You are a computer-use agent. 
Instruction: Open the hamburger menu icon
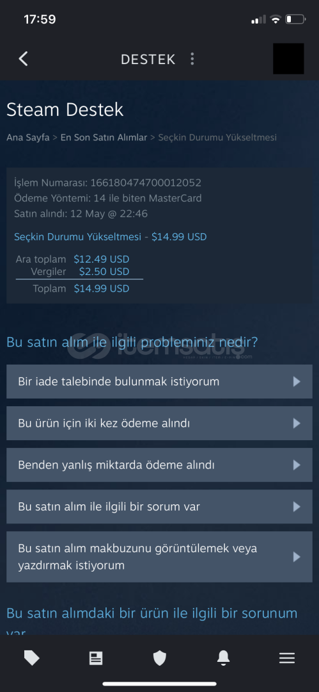tap(287, 659)
